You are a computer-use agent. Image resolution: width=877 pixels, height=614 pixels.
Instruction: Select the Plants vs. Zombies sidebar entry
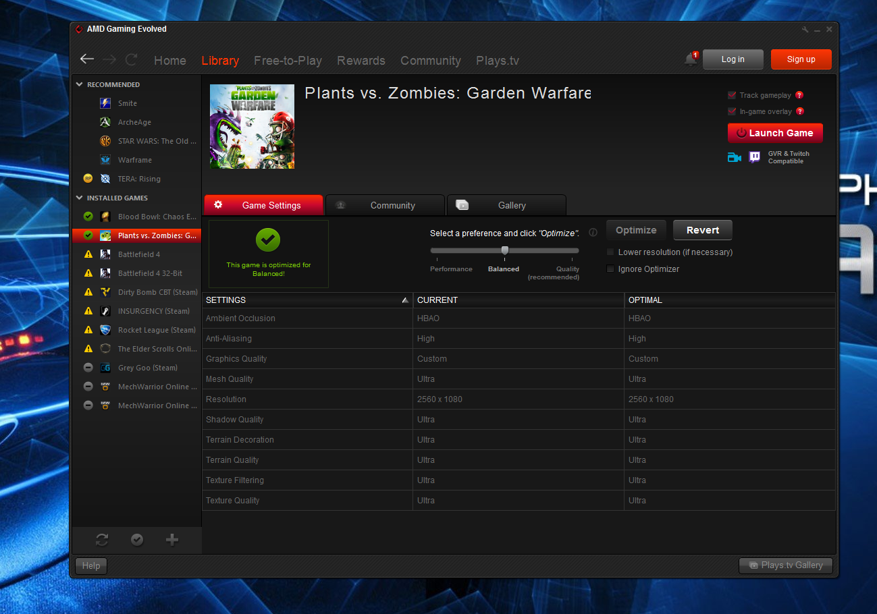(137, 235)
